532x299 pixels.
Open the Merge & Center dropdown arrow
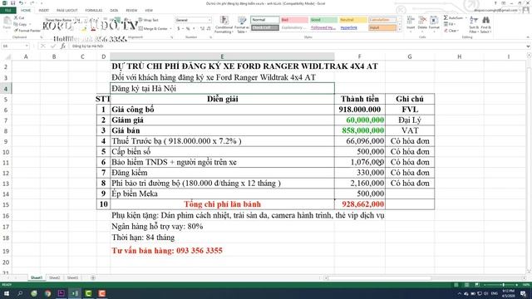[x=170, y=28]
